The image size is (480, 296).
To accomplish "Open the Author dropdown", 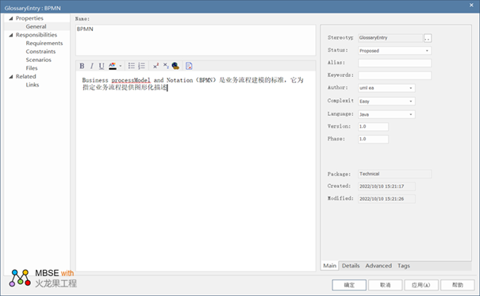I will click(411, 88).
